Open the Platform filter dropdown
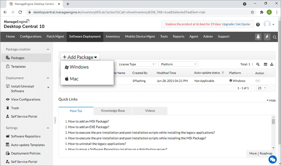Viewport: 281px width, 166px height. click(x=178, y=64)
